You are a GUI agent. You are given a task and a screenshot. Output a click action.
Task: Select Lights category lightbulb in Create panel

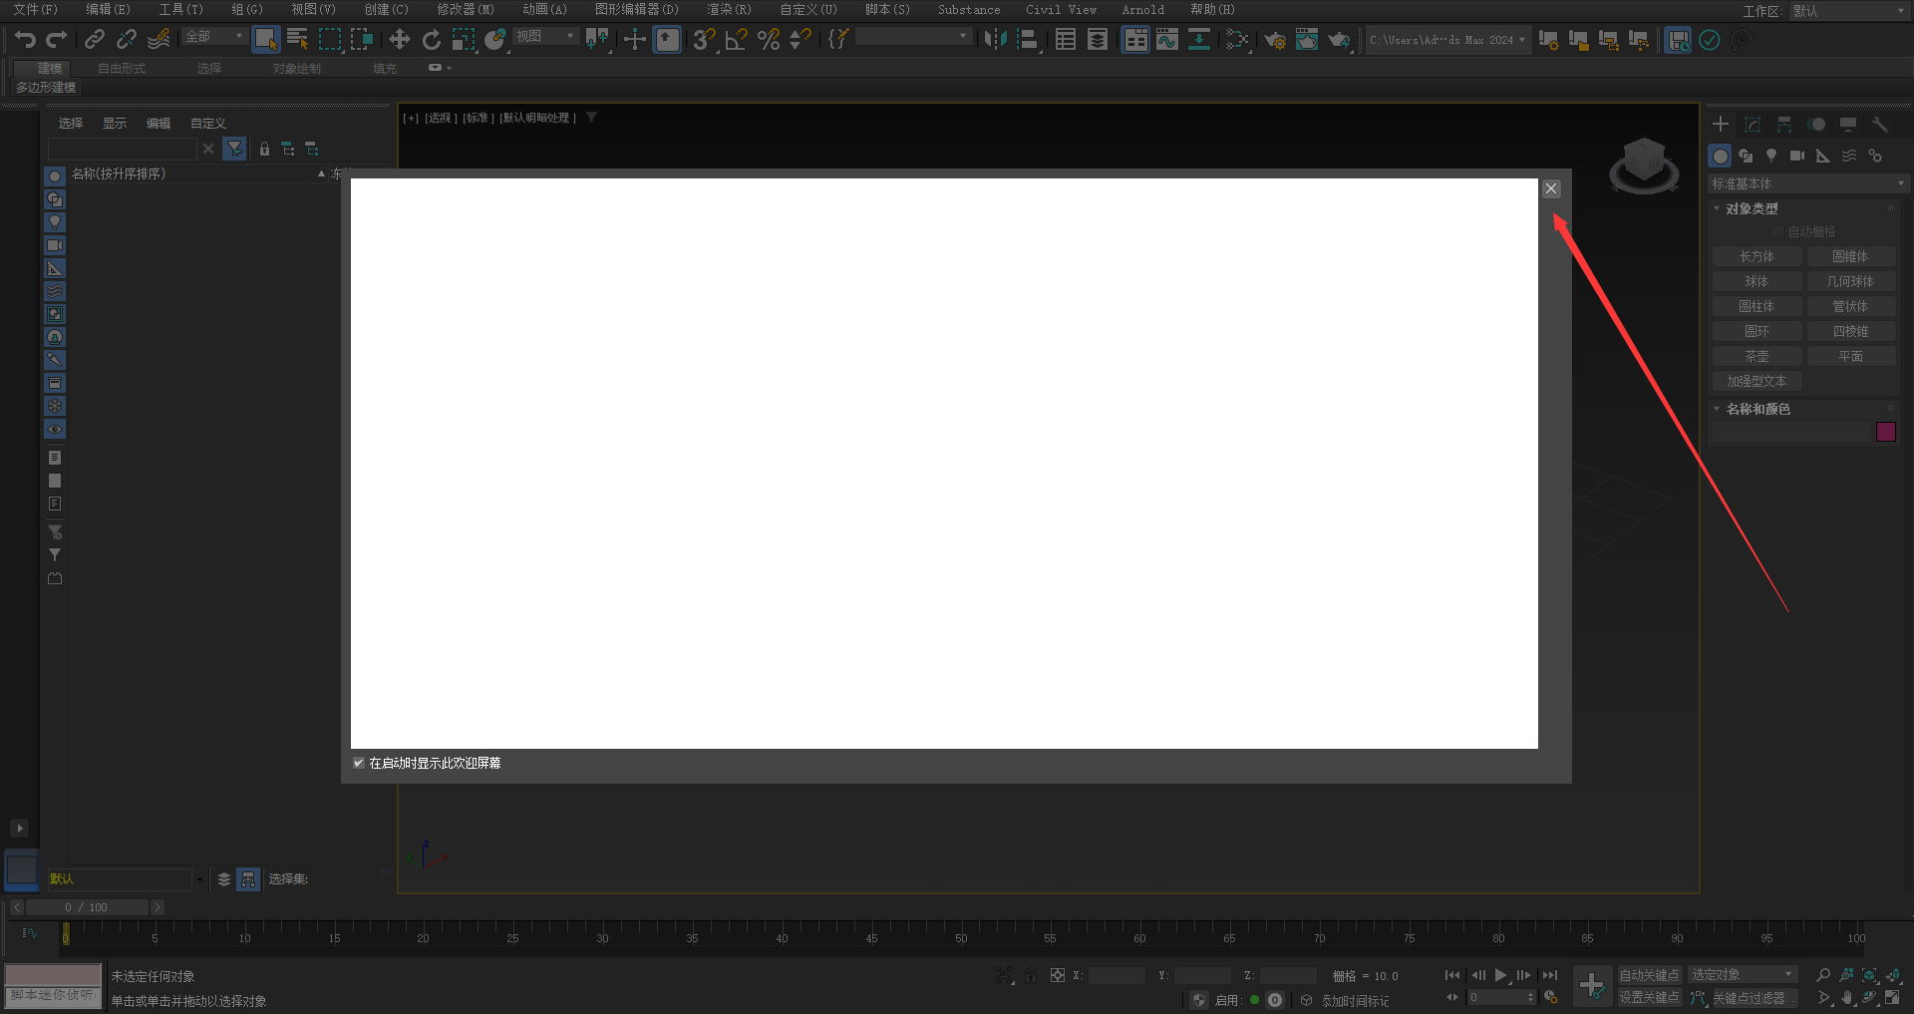click(x=1771, y=156)
